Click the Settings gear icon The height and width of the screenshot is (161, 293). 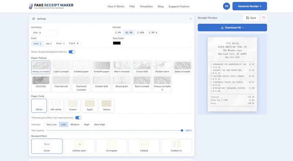point(34,19)
